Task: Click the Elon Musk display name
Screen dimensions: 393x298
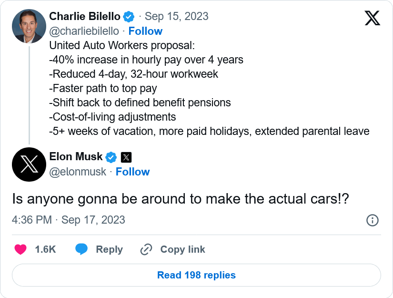Action: 76,156
